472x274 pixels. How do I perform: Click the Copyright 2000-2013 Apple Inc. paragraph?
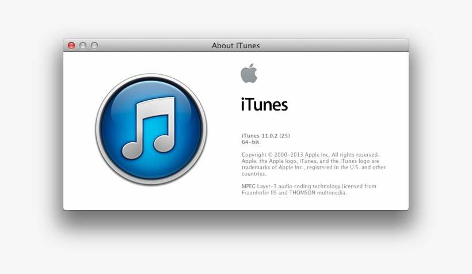tap(314, 164)
